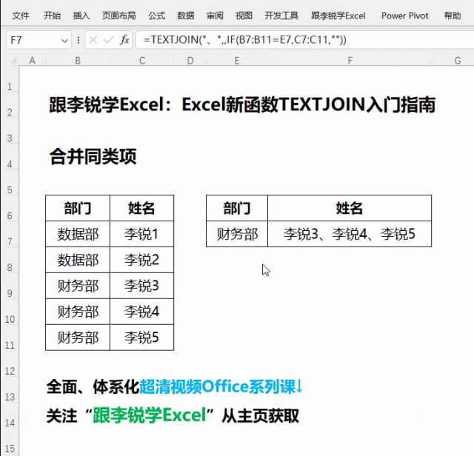
Task: Select column F header
Action: (350, 61)
